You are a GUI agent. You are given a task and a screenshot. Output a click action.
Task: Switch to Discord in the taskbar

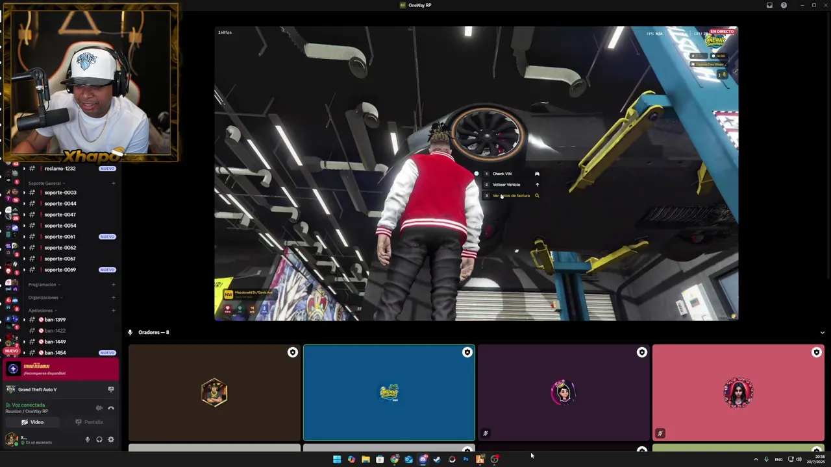coord(423,459)
